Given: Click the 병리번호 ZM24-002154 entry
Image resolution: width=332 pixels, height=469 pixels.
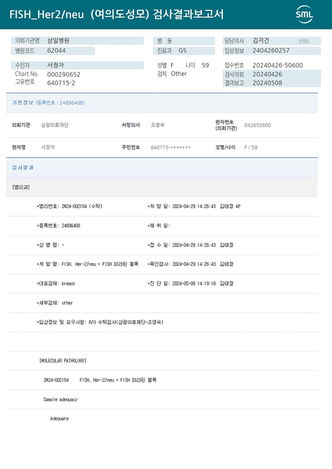Looking at the screenshot, I should point(69,206).
